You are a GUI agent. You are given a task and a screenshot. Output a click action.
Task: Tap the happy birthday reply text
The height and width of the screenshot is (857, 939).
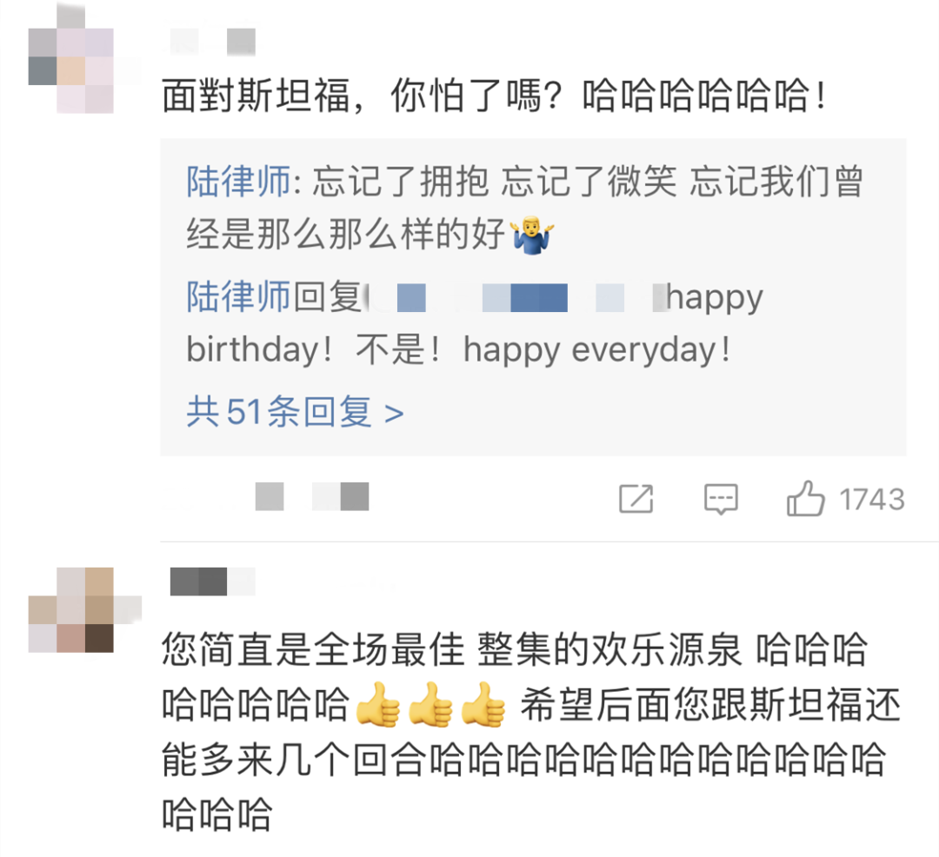(x=475, y=322)
